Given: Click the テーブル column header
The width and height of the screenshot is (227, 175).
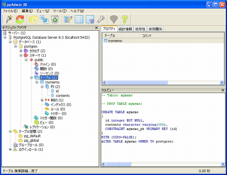Looking at the screenshot, I should tap(121, 36).
